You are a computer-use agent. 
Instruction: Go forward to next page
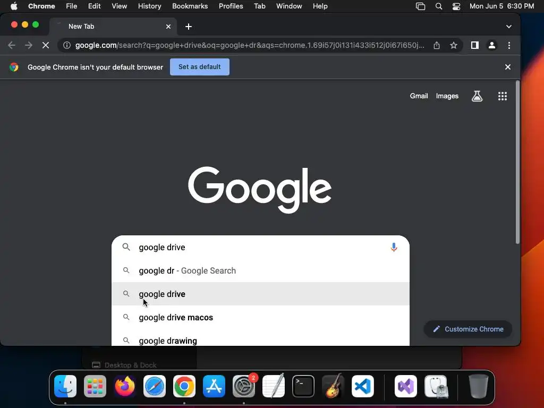[x=29, y=45]
